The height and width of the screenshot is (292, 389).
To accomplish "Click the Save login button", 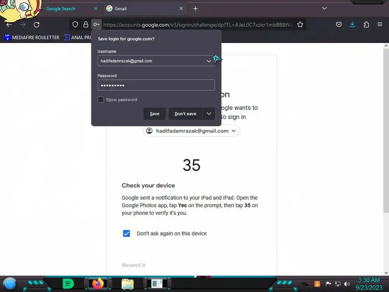I will click(x=155, y=114).
